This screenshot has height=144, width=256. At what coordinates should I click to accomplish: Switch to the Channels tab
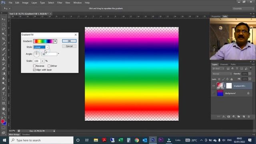tap(224, 64)
